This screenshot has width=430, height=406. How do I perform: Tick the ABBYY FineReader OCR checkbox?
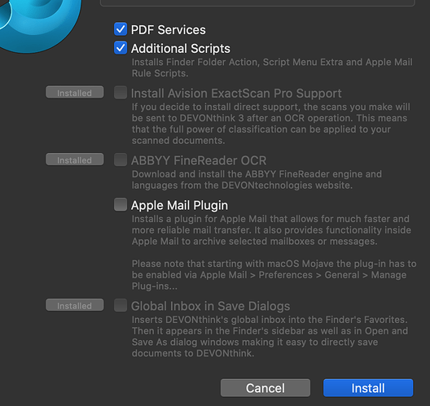pyautogui.click(x=121, y=159)
